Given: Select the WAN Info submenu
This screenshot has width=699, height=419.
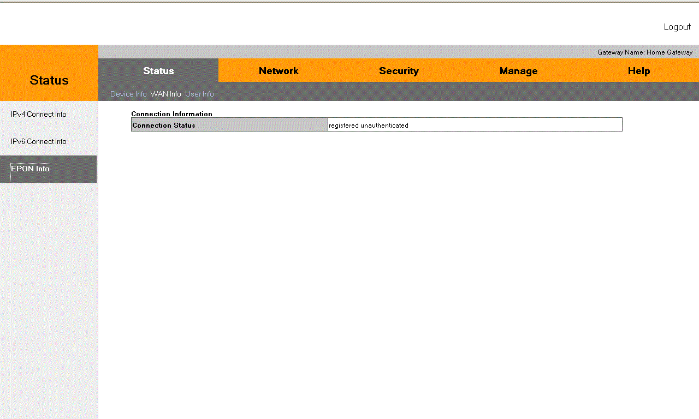Looking at the screenshot, I should tap(166, 94).
